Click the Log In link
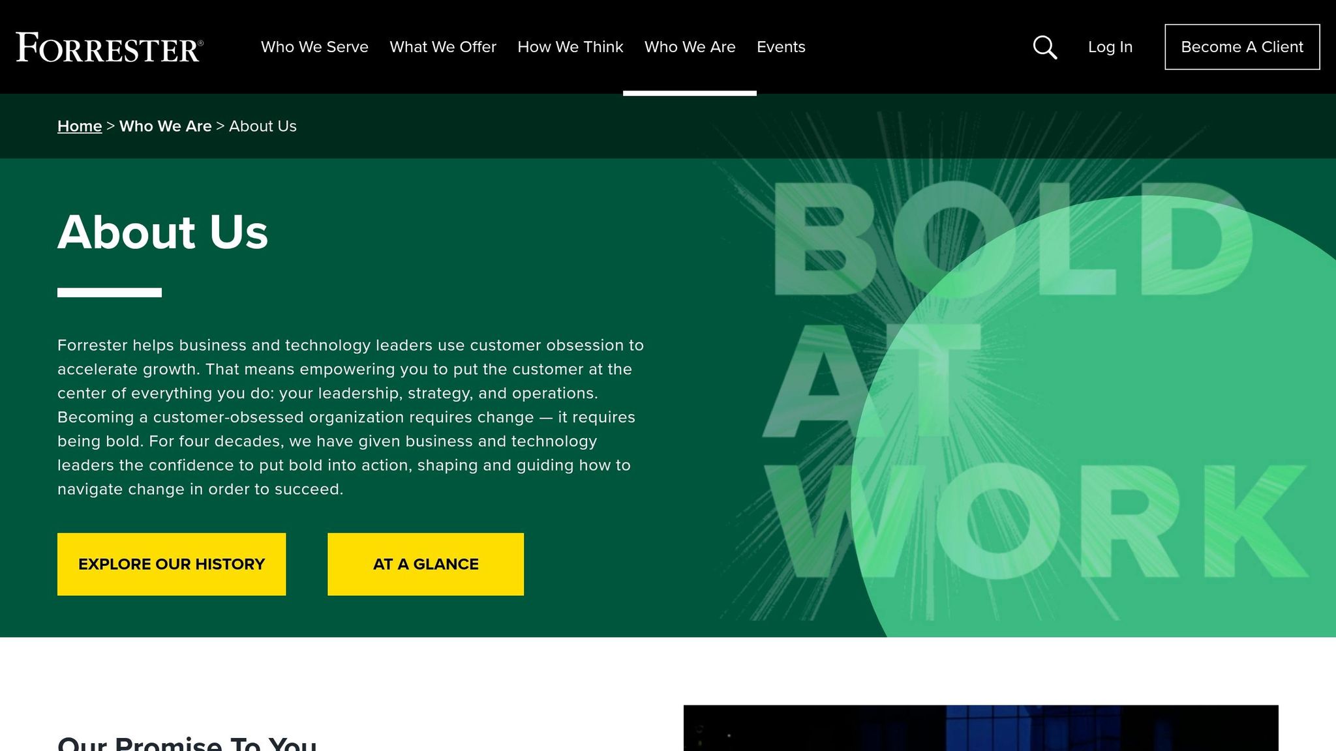Image resolution: width=1336 pixels, height=751 pixels. coord(1110,47)
